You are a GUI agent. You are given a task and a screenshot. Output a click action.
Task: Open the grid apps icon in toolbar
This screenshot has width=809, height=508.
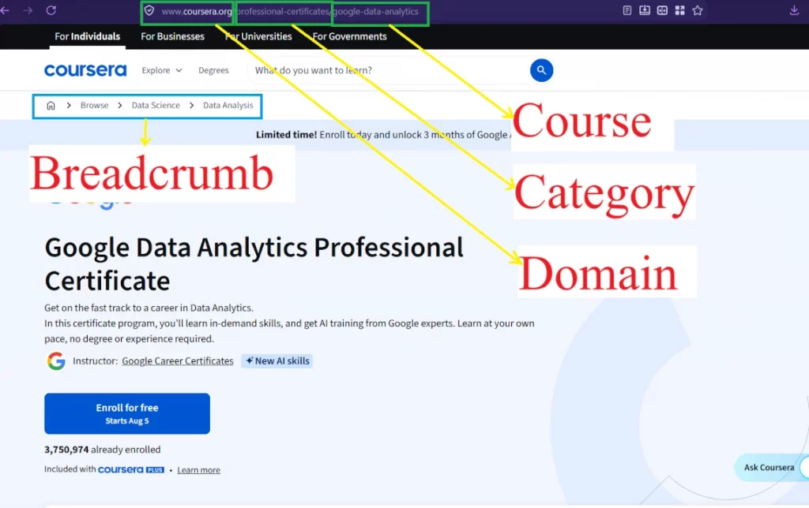[x=679, y=10]
